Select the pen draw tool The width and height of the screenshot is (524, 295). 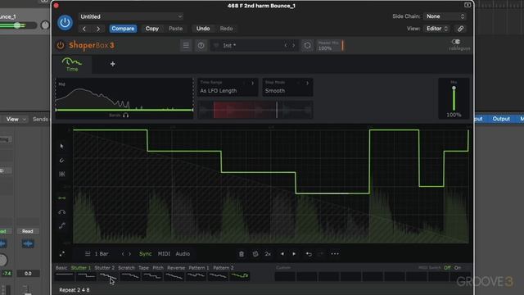(62, 161)
